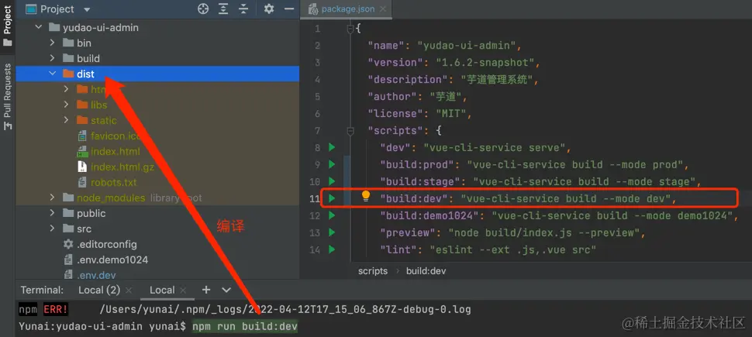Expand the static folder under dist
This screenshot has width=752, height=337.
(x=66, y=120)
